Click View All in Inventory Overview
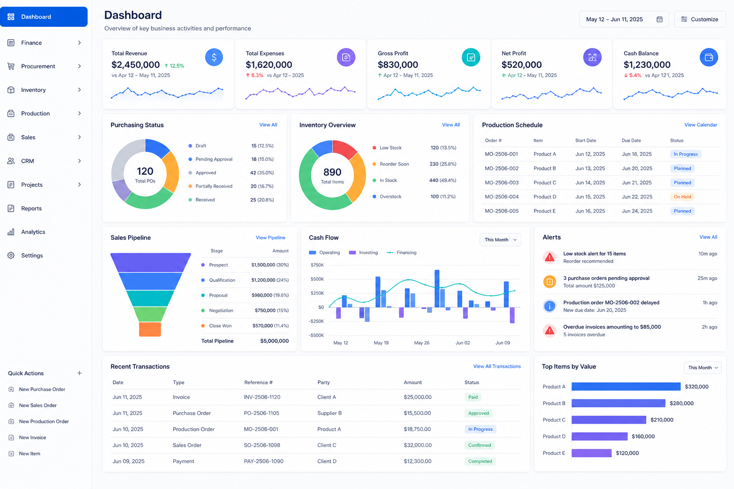 pyautogui.click(x=451, y=125)
